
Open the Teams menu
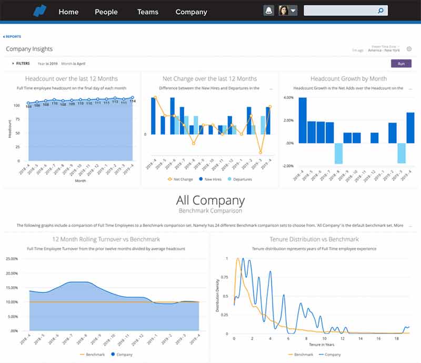click(x=147, y=12)
